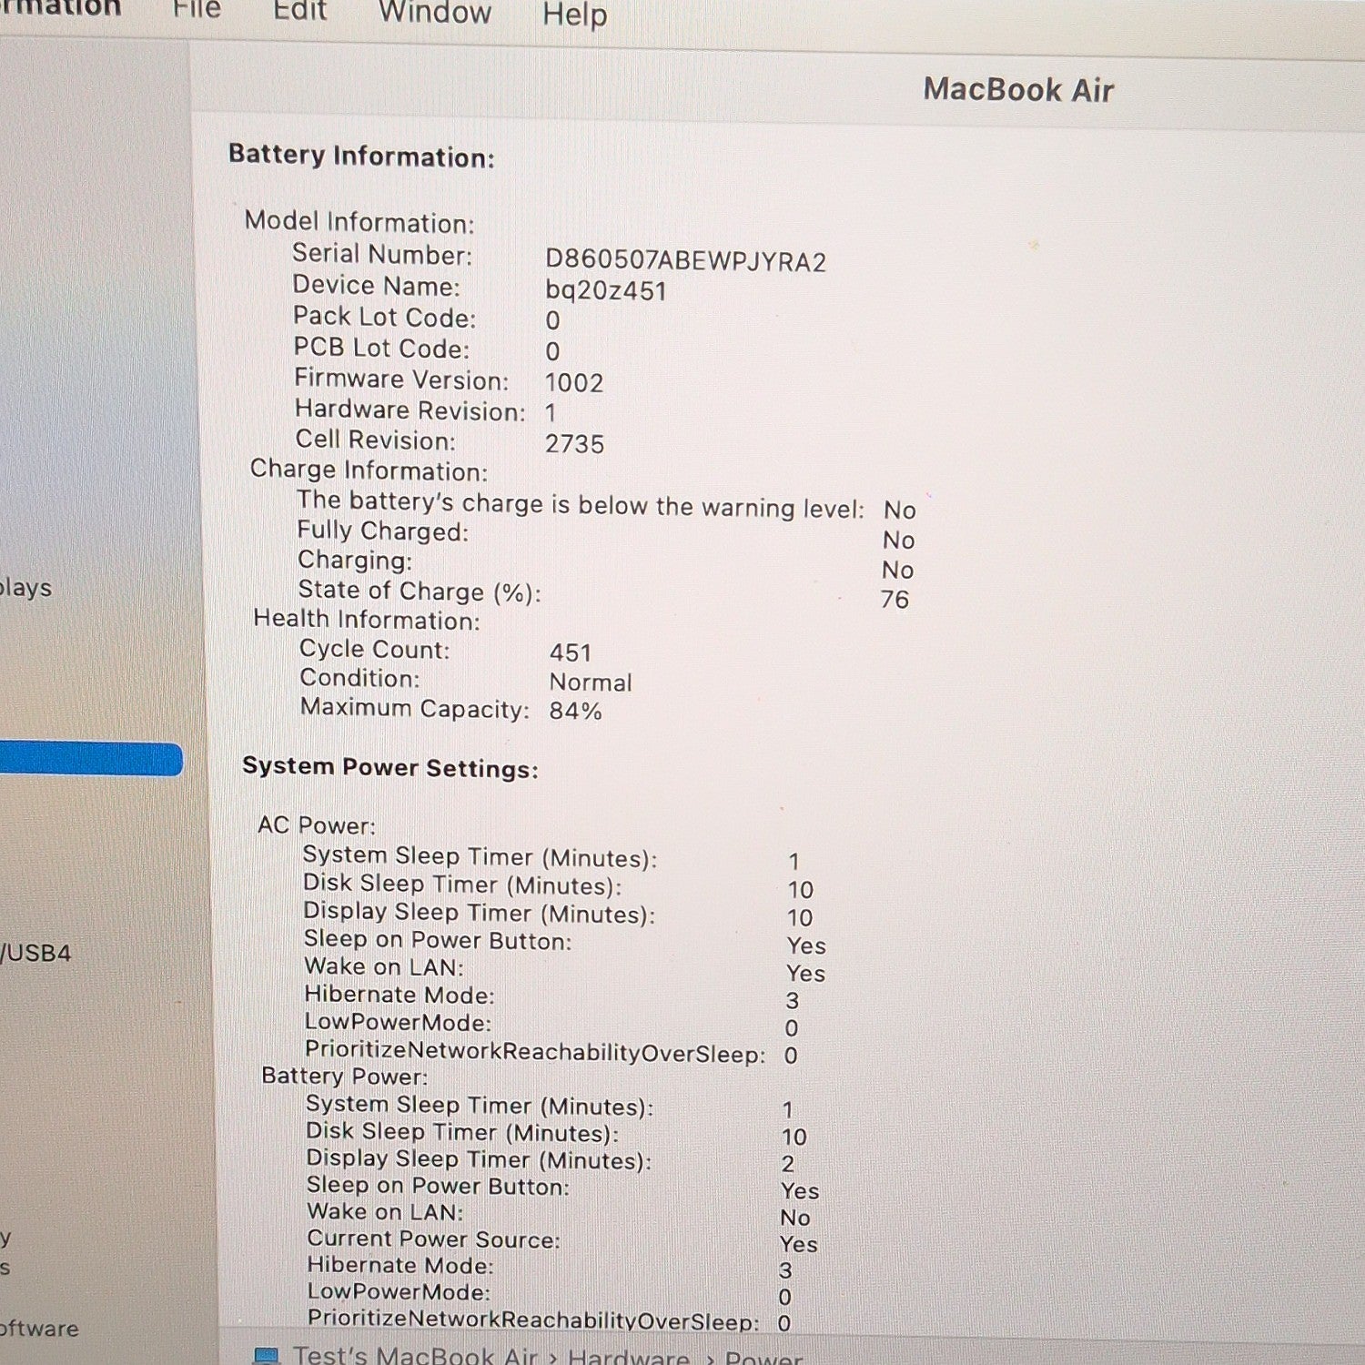Open the Help menu
Screen dimensions: 1365x1365
575,15
